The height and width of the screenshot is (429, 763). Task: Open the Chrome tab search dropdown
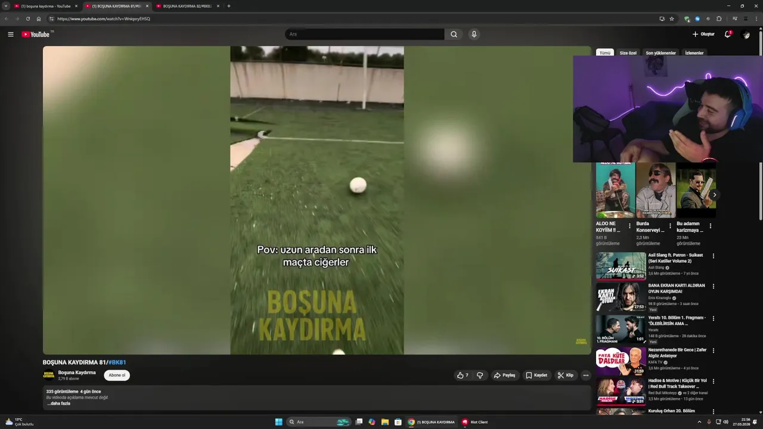(x=5, y=6)
